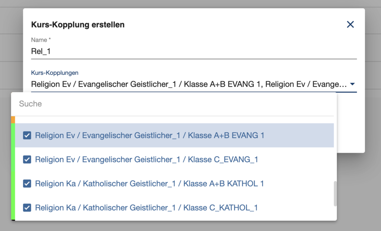Image resolution: width=381 pixels, height=231 pixels.
Task: Click the dropdown list scrollbar thumb
Action: (335, 193)
